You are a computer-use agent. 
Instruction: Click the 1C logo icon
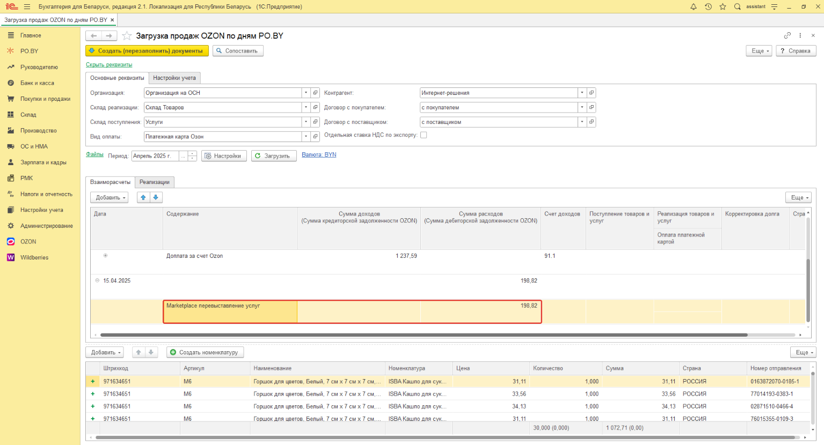pos(12,6)
